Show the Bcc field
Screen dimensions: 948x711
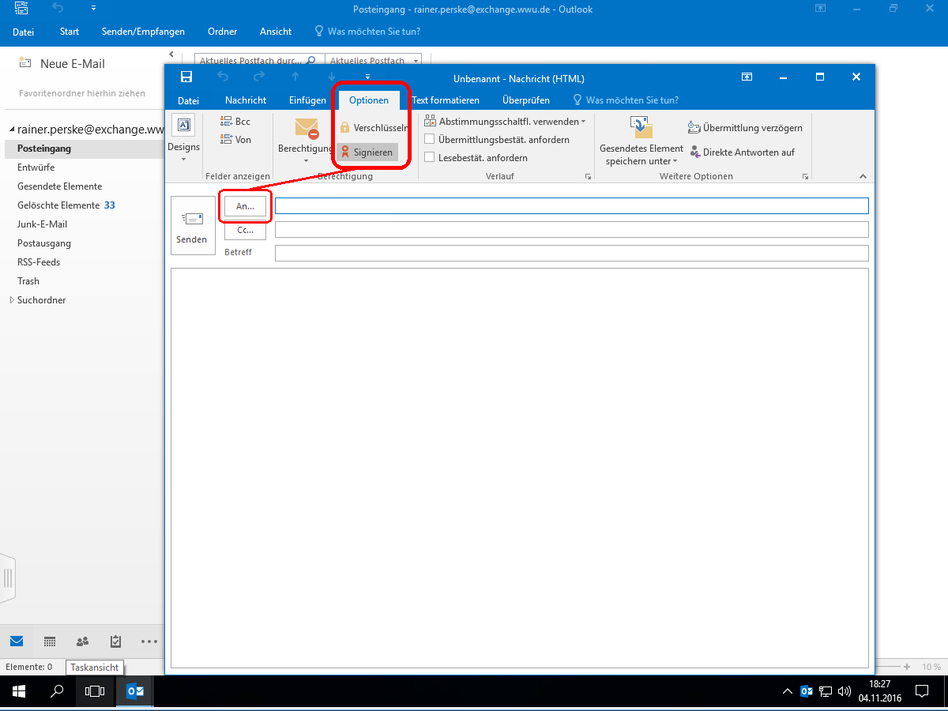pyautogui.click(x=236, y=122)
